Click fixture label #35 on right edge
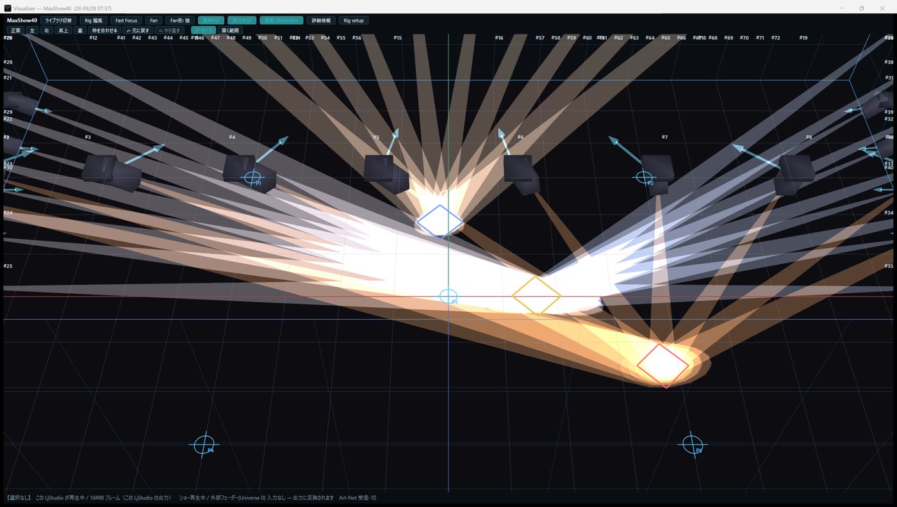The image size is (897, 507). 889,266
